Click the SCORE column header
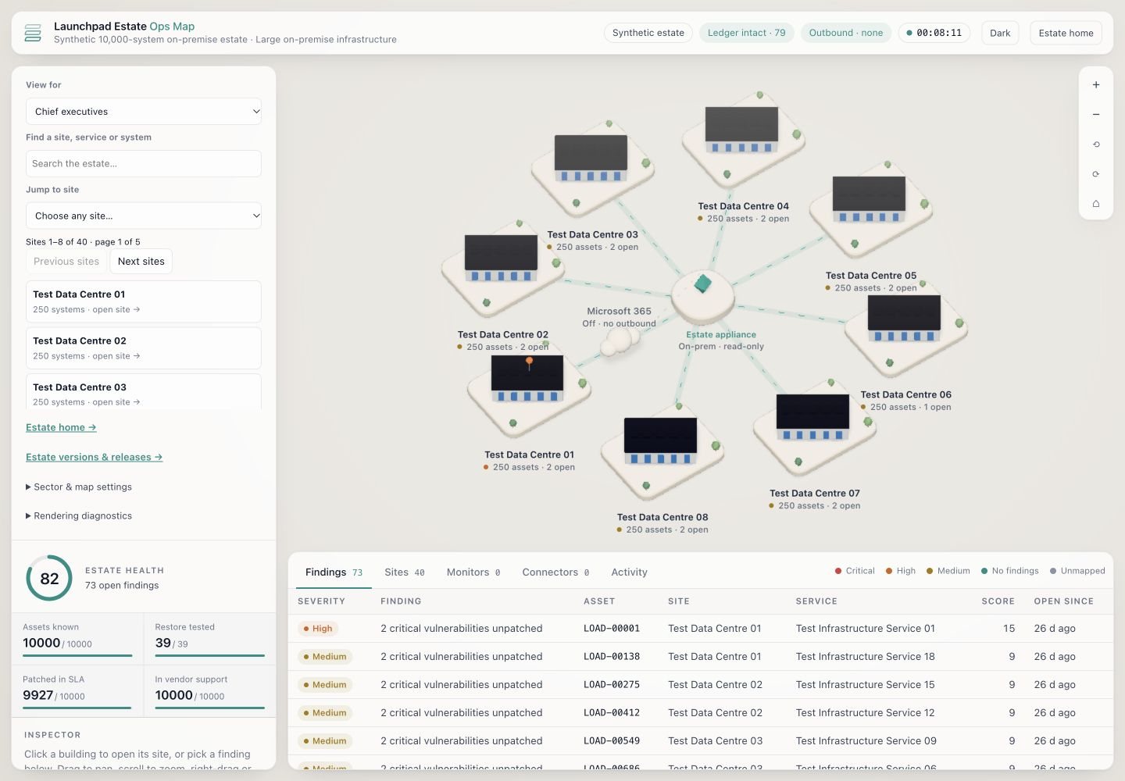 point(998,601)
